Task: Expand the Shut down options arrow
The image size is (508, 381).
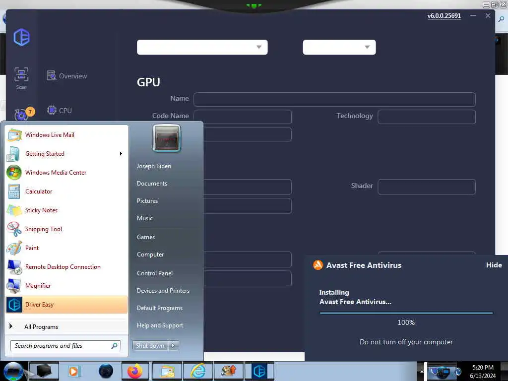Action: [173, 346]
